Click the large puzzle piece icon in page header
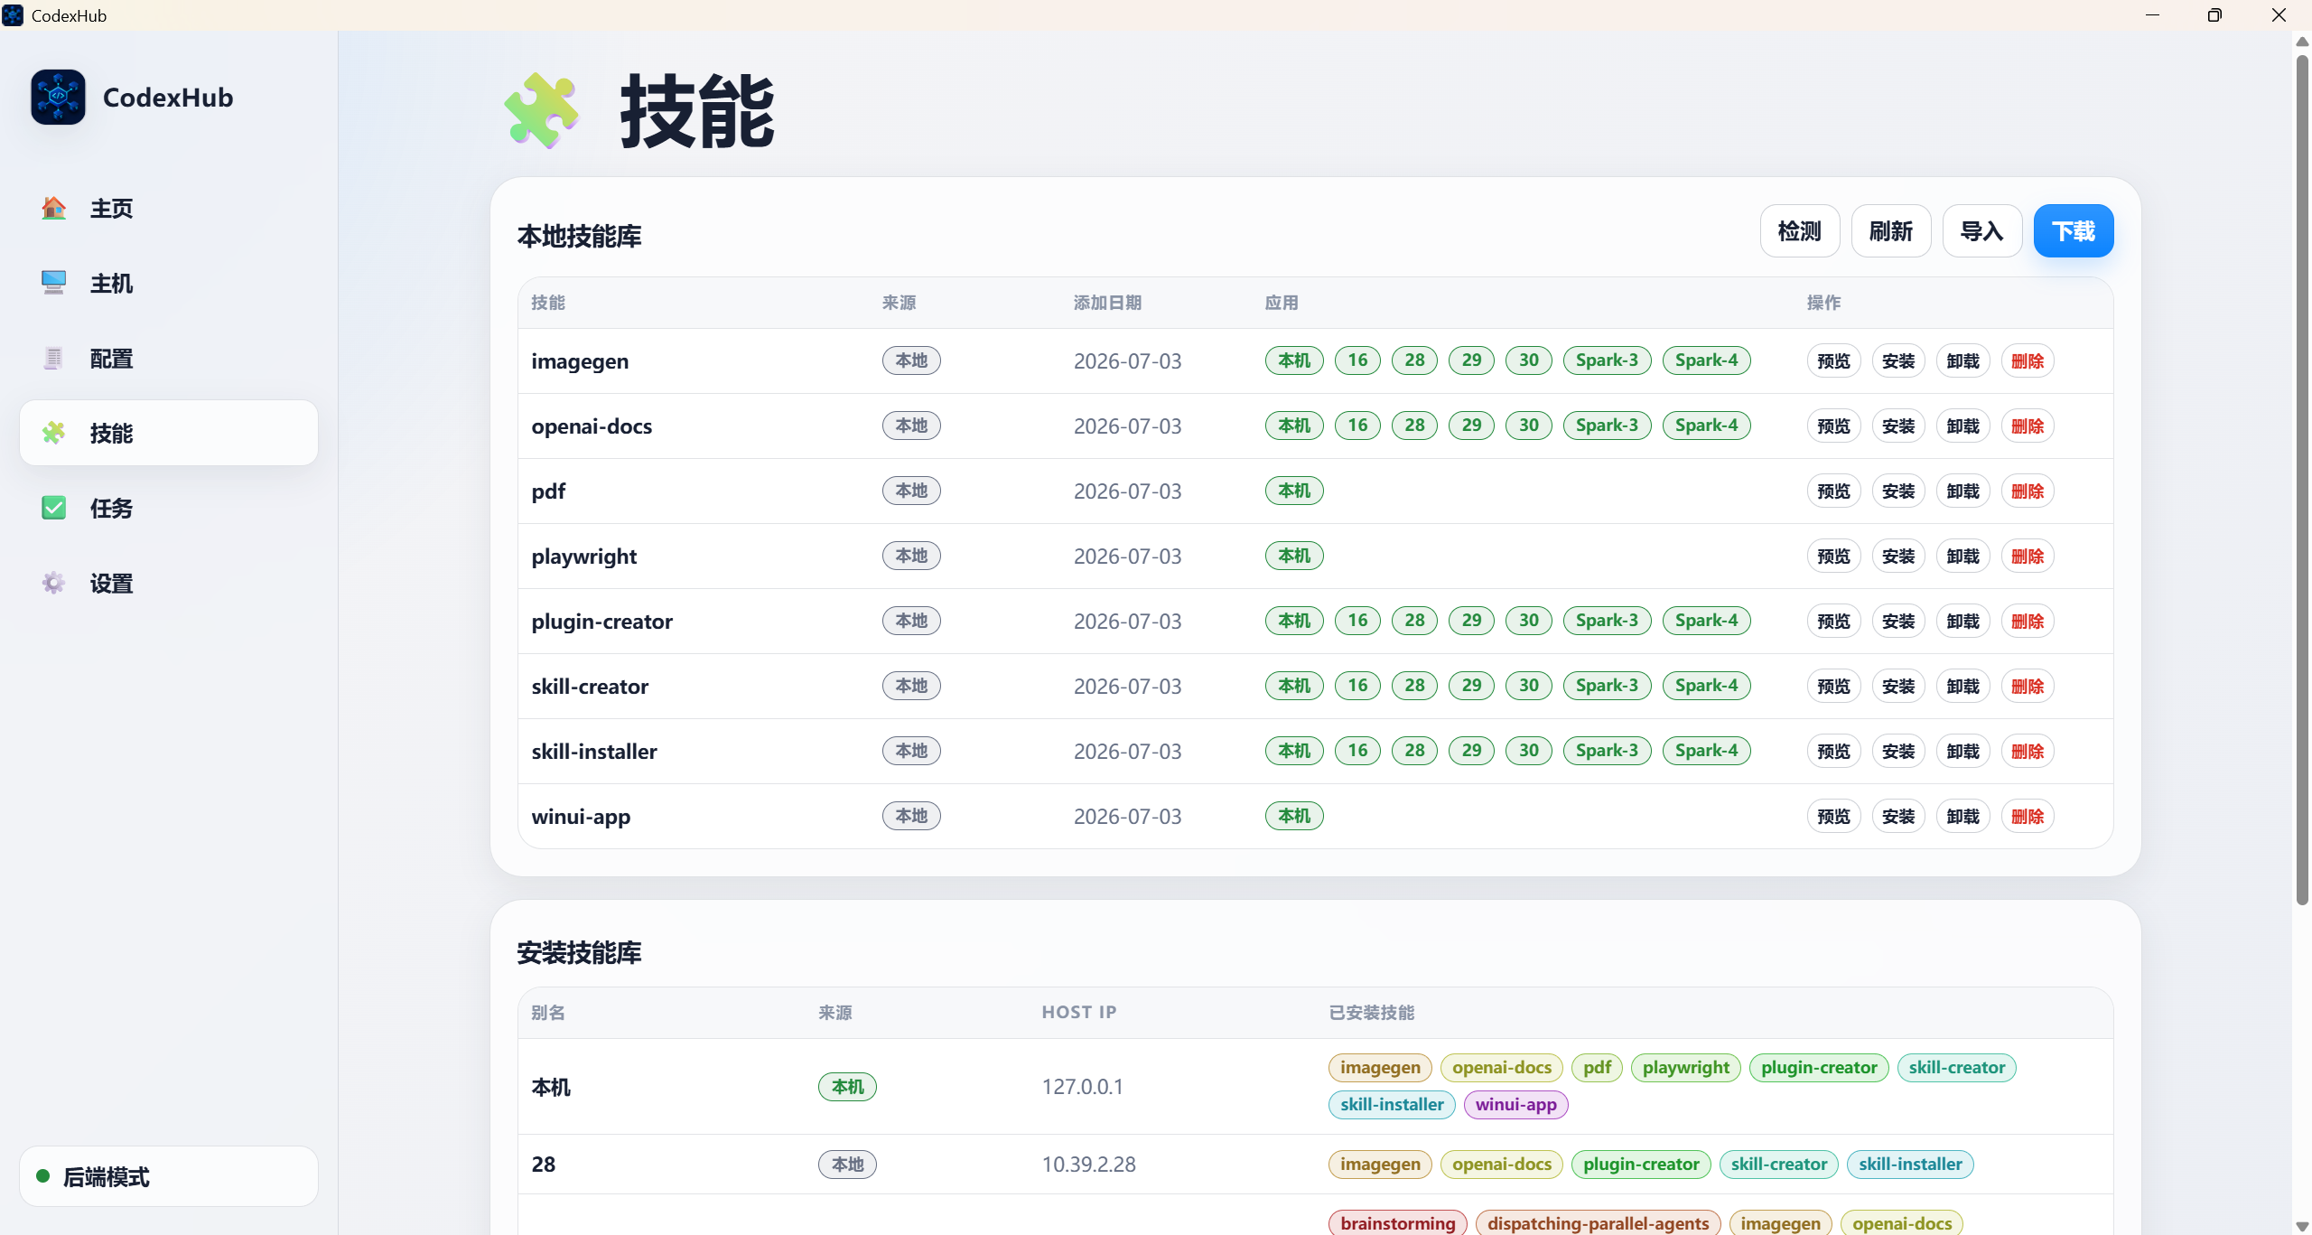This screenshot has width=2312, height=1235. (x=542, y=110)
